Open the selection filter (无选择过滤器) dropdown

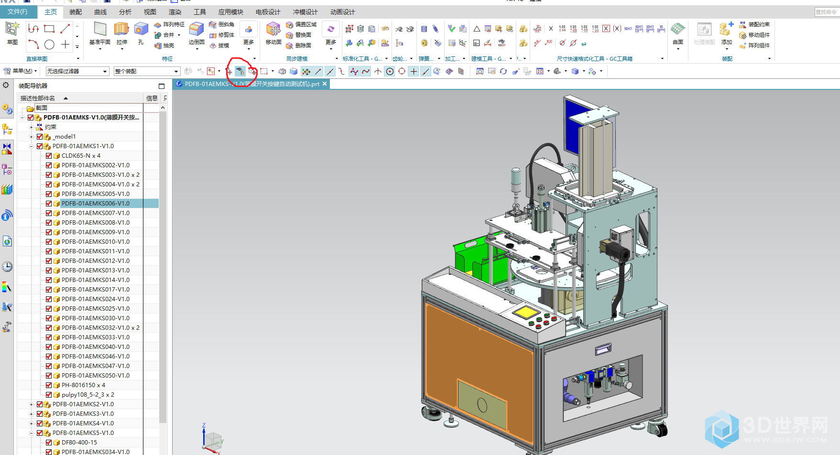(77, 71)
